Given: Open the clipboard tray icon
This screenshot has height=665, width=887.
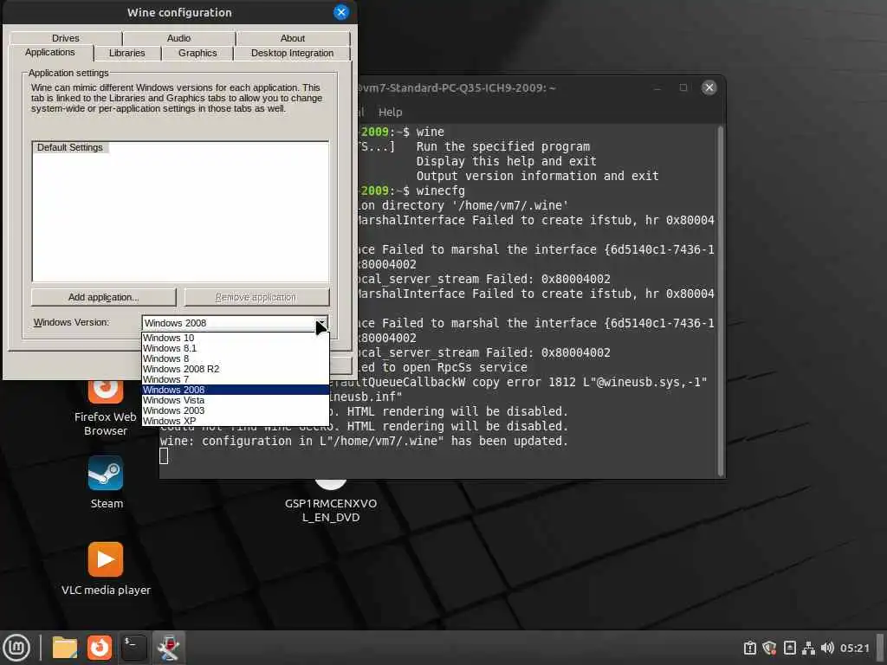Looking at the screenshot, I should point(750,648).
